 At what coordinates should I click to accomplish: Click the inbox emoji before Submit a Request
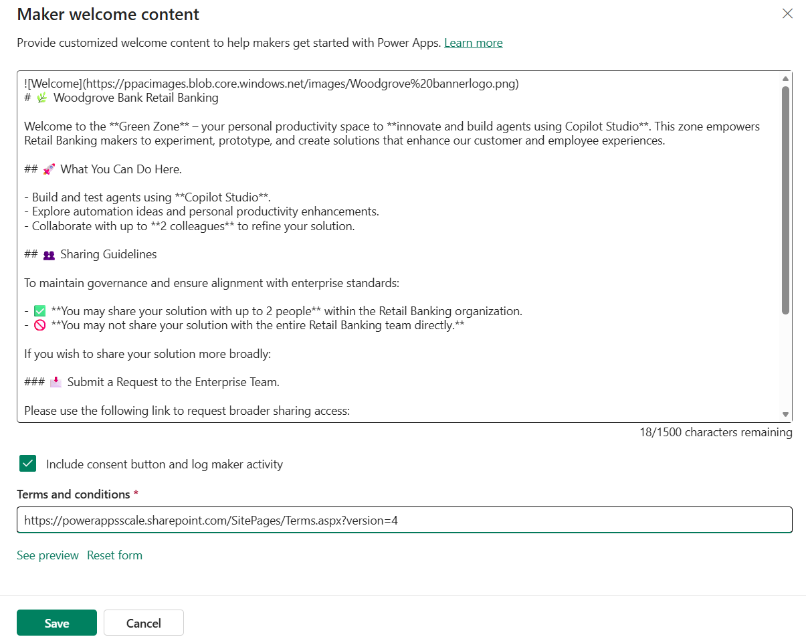coord(56,382)
